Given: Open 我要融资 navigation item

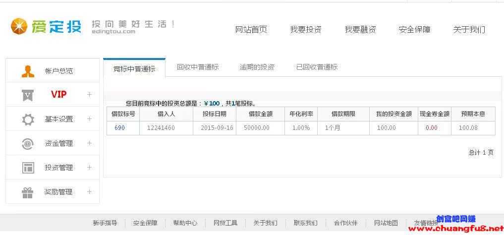Looking at the screenshot, I should (x=360, y=30).
